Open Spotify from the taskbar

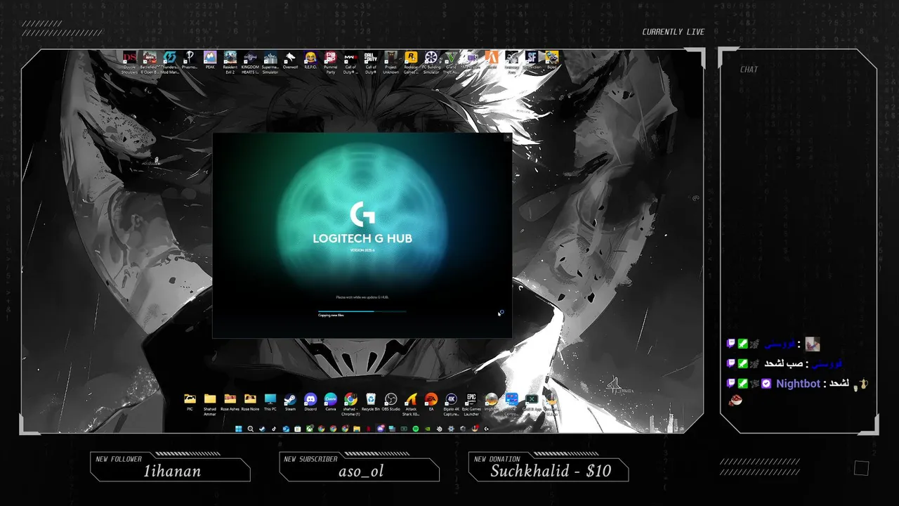click(416, 429)
